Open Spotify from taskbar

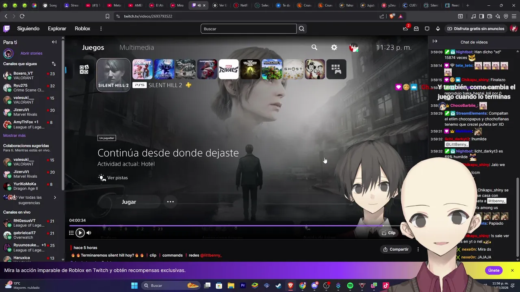coord(350,286)
